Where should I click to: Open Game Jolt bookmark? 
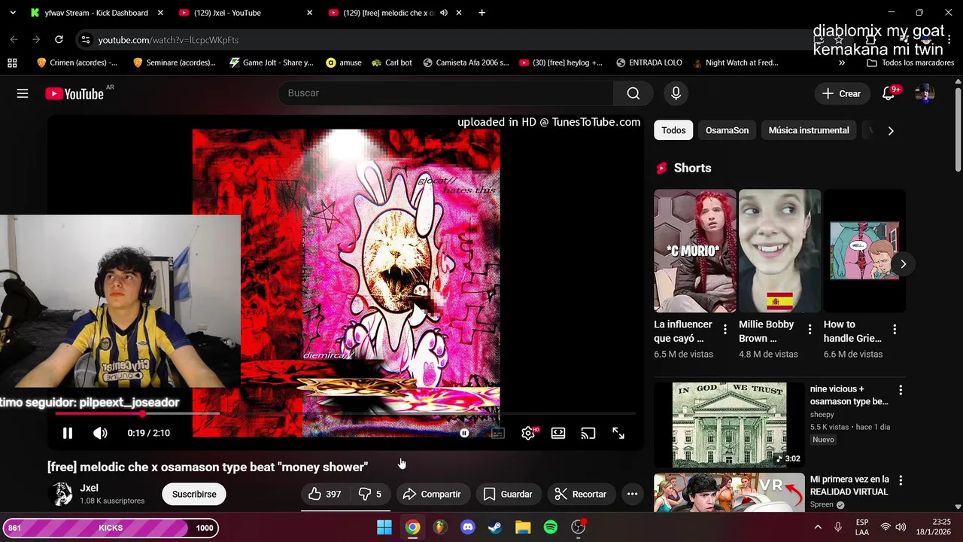coord(271,62)
